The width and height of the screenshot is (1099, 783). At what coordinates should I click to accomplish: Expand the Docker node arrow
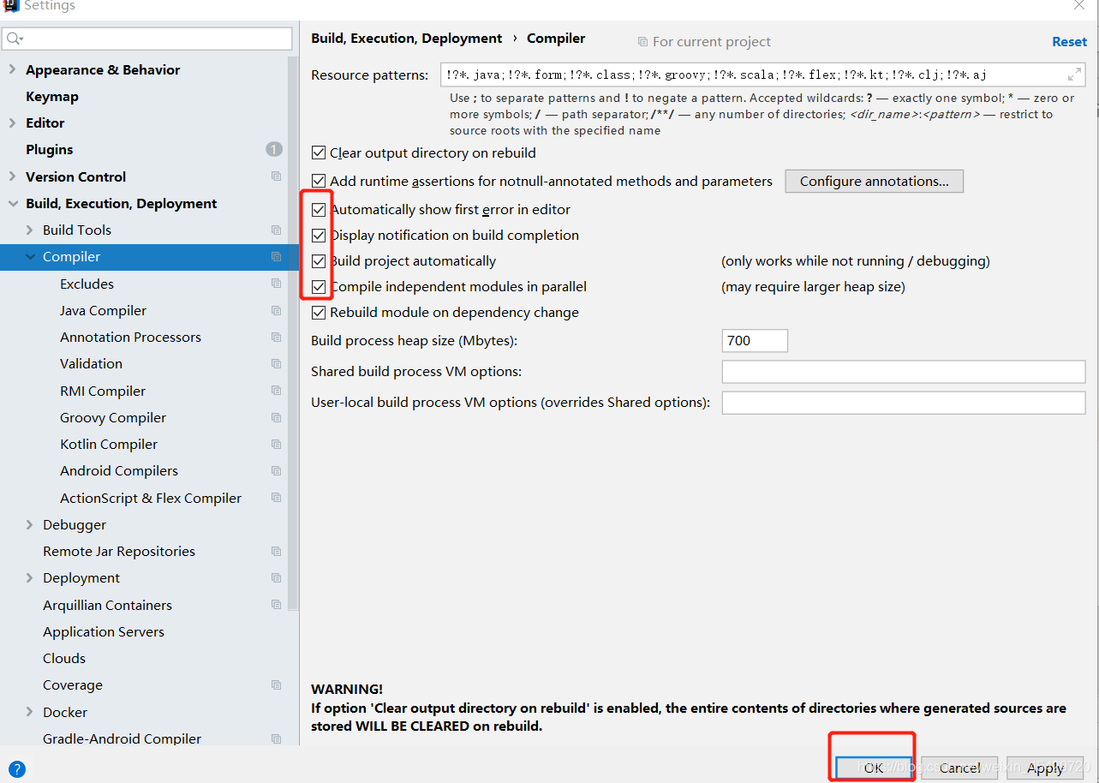tap(29, 712)
